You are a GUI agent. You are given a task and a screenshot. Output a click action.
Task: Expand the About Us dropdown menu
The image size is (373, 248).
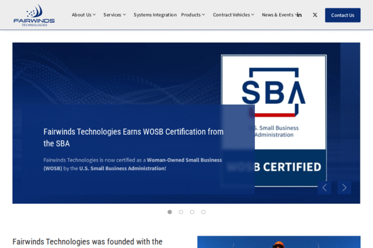click(x=84, y=15)
